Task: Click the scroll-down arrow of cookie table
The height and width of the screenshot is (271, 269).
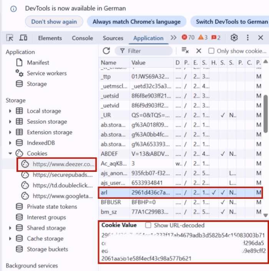Action: click(266, 215)
